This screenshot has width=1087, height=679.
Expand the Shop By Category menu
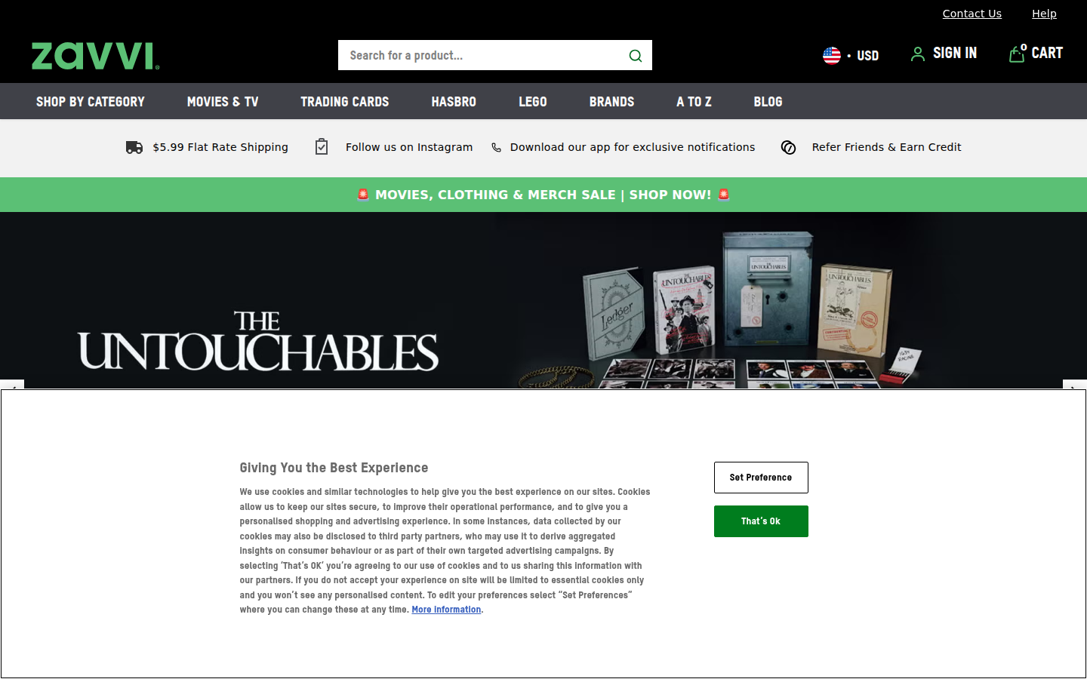[90, 101]
